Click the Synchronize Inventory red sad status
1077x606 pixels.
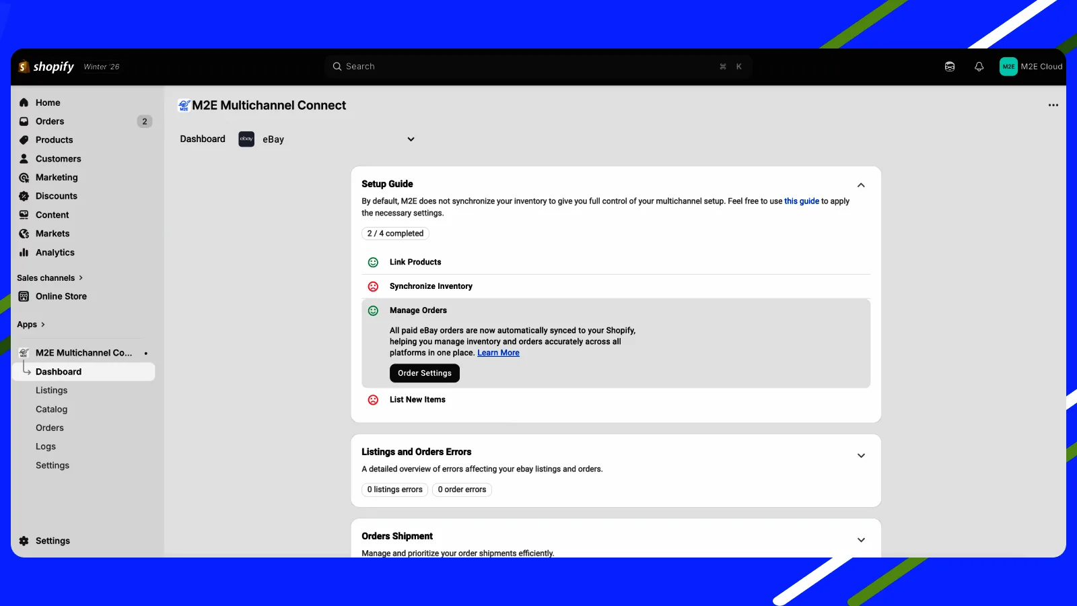(373, 286)
